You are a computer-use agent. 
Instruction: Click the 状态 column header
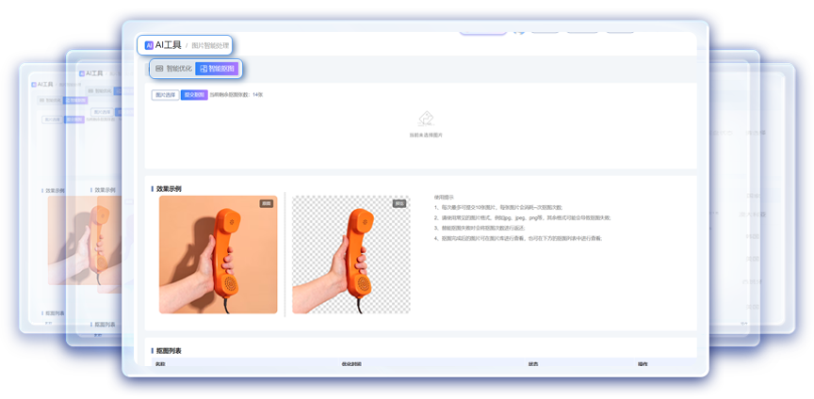(533, 363)
